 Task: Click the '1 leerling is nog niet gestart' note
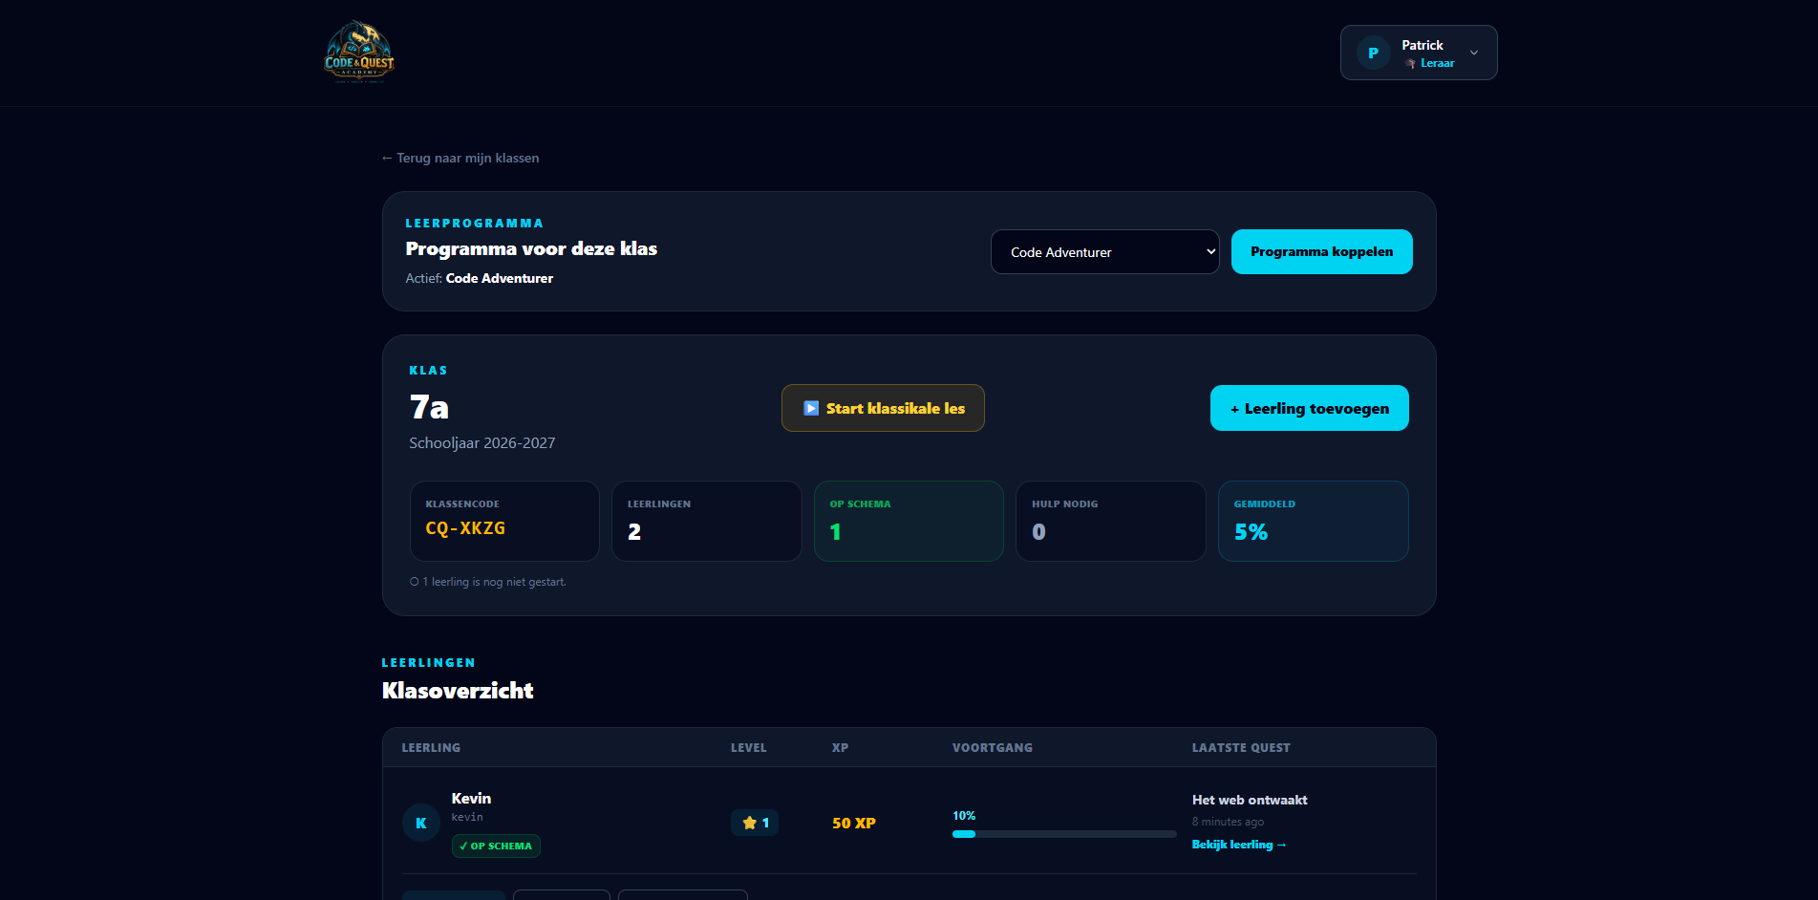pyautogui.click(x=488, y=582)
